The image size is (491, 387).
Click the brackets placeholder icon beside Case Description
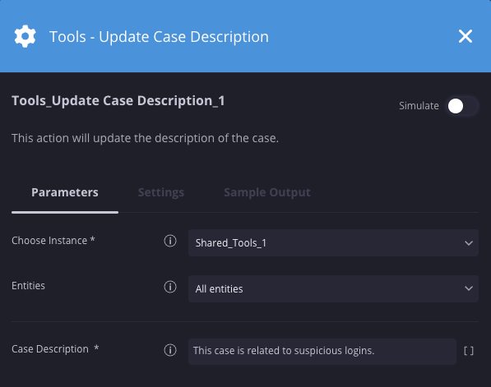469,351
